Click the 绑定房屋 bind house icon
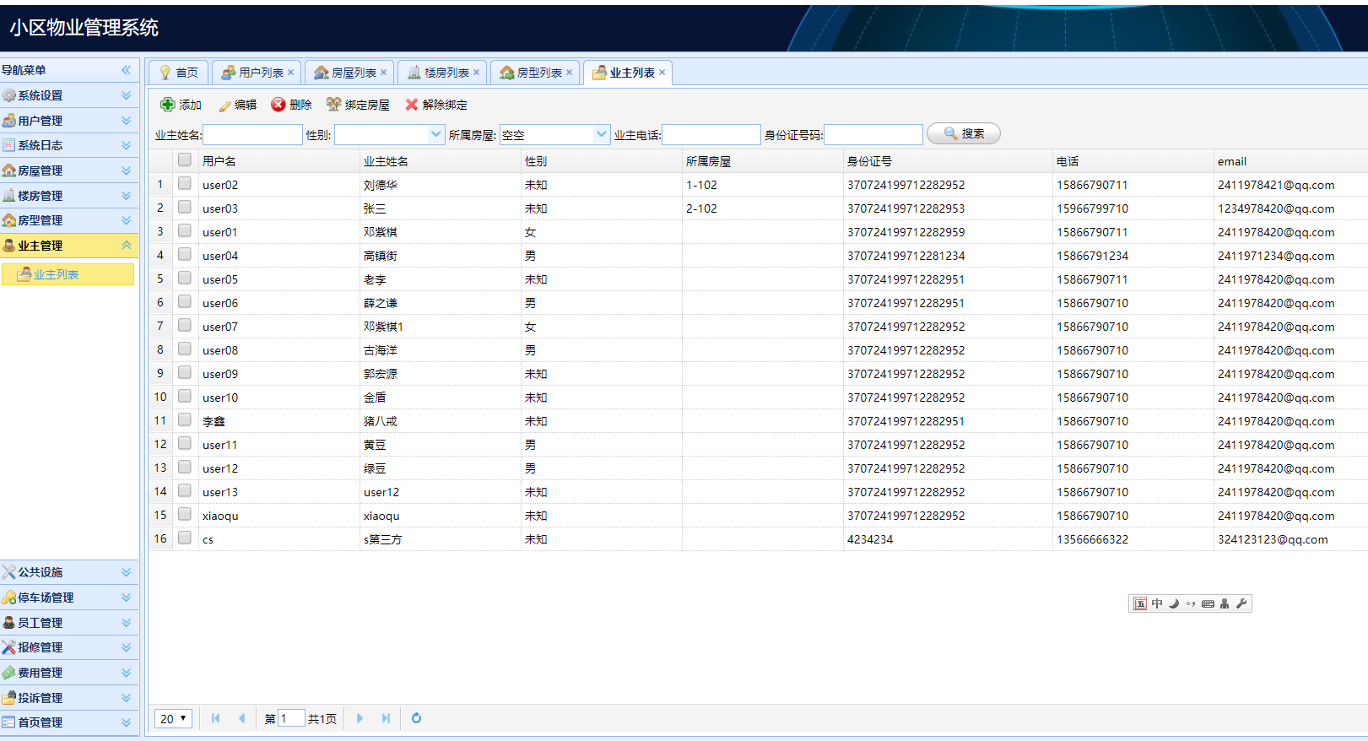1368x741 pixels. pos(334,105)
